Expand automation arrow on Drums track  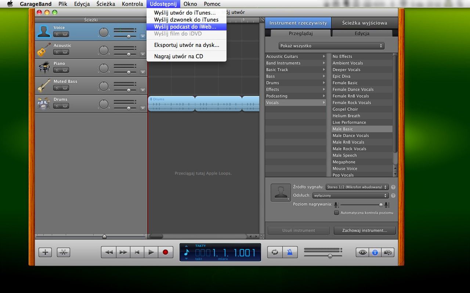click(142, 108)
